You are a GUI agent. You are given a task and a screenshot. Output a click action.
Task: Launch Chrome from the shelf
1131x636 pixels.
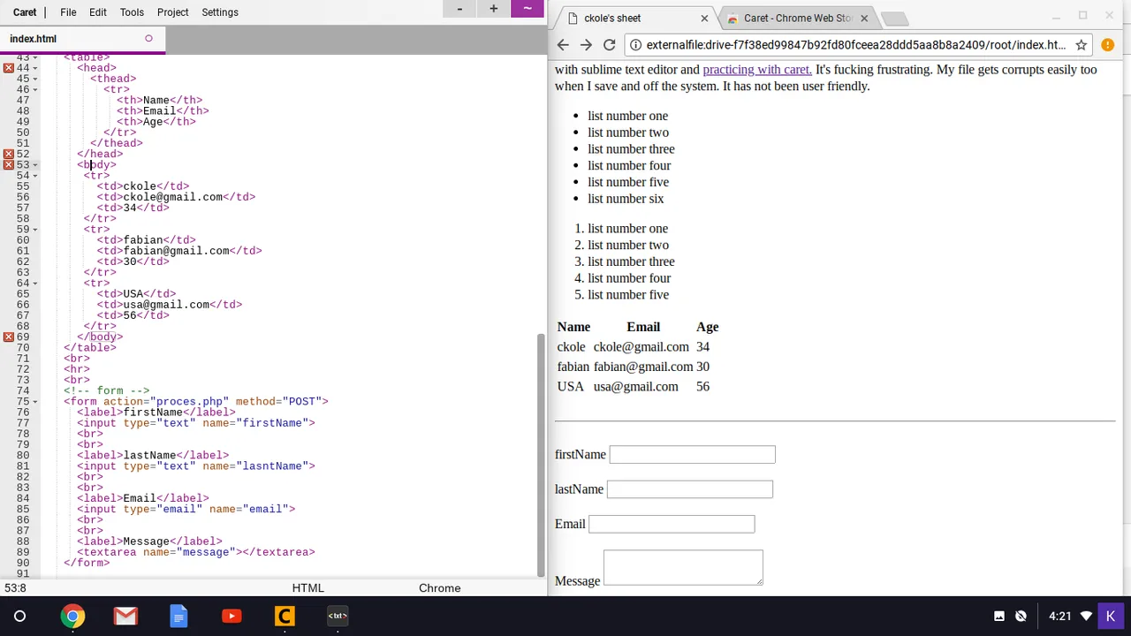point(72,617)
